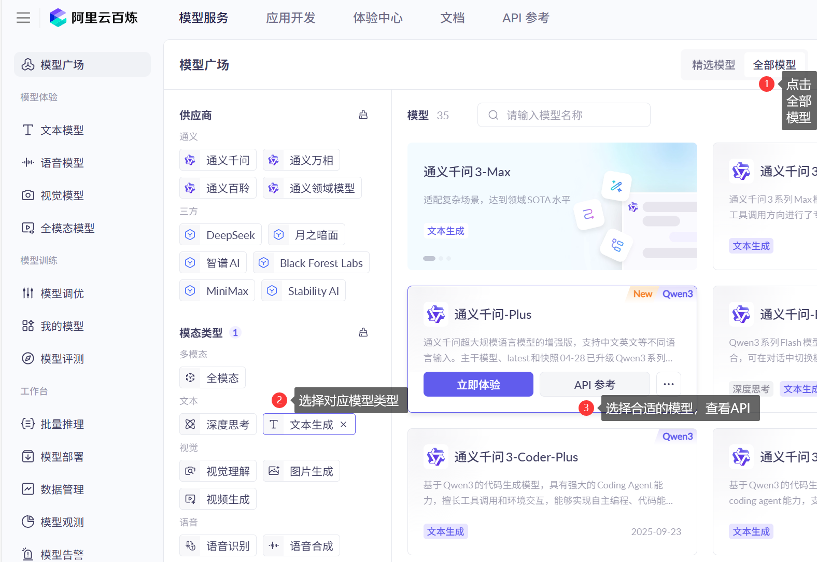
Task: Clear the supplier filter with eraser icon
Action: tap(363, 115)
